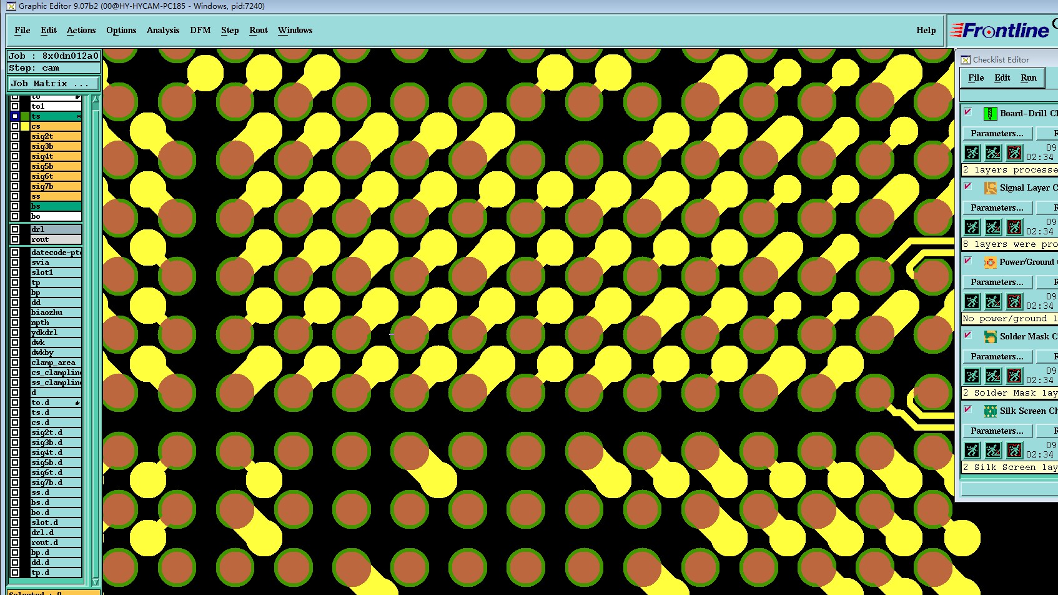Click red-outlined run icon under Power/Ground check
Viewport: 1058px width, 595px height.
tap(1015, 301)
